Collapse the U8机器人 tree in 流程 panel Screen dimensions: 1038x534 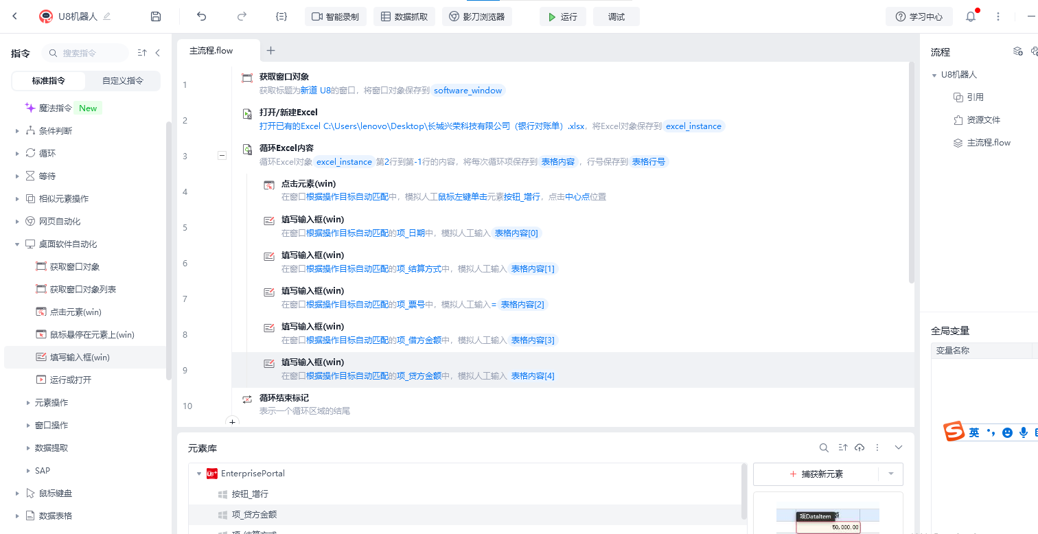934,75
